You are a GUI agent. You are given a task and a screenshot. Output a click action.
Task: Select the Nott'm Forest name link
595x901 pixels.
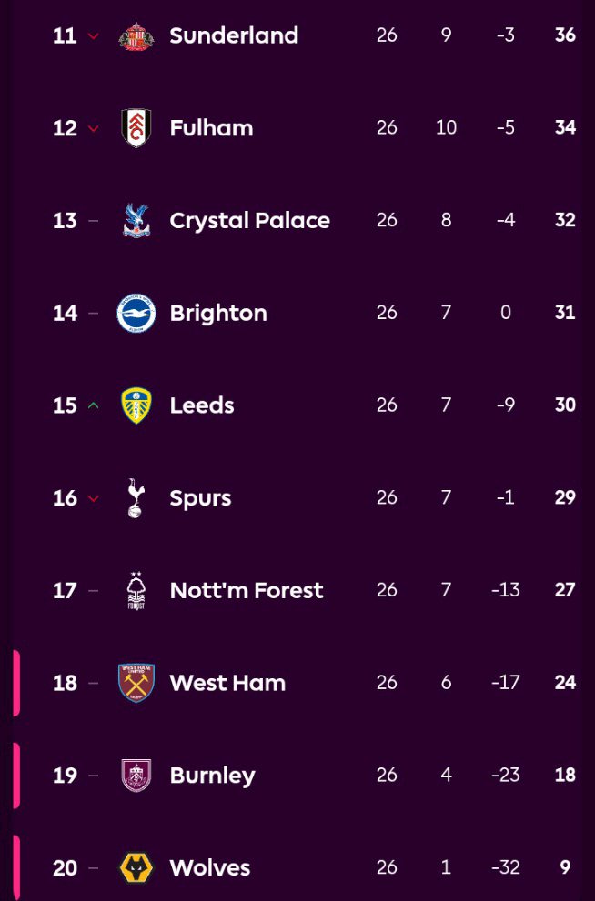click(x=246, y=591)
